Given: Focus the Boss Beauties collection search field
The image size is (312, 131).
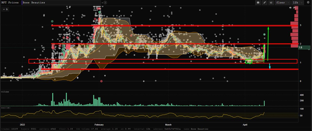Looking at the screenshot, I should (61, 2).
